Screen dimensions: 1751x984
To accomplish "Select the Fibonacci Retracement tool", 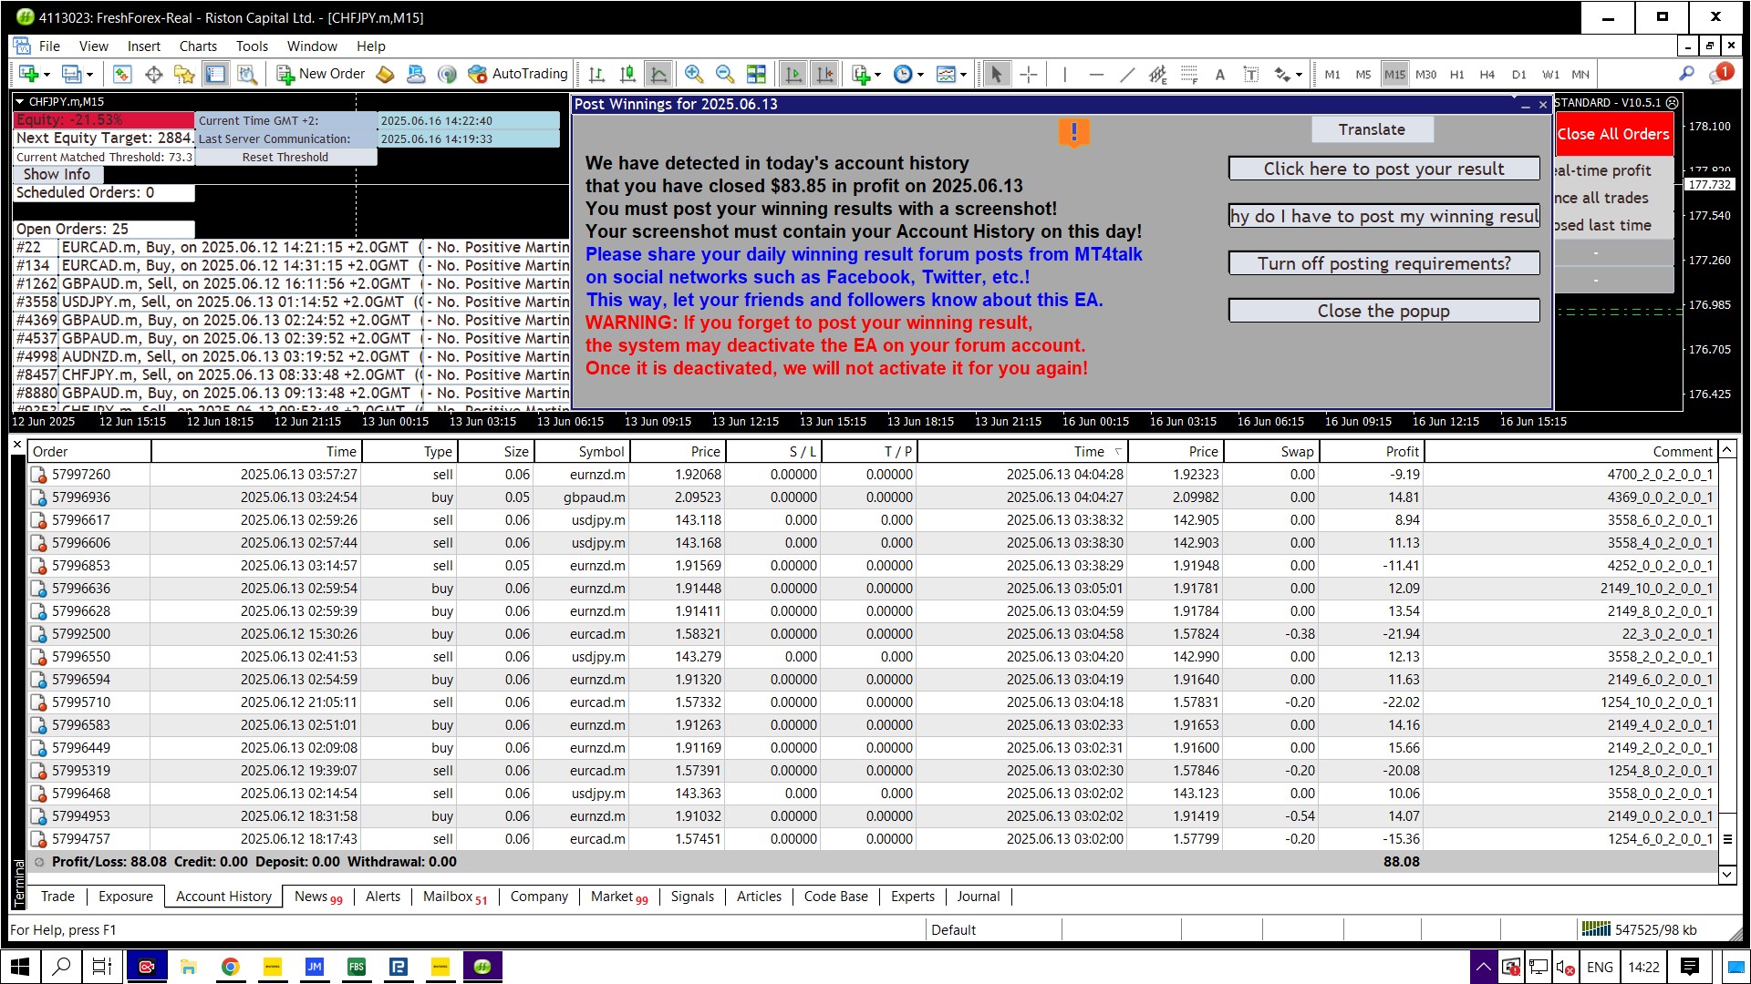I will pos(1188,75).
